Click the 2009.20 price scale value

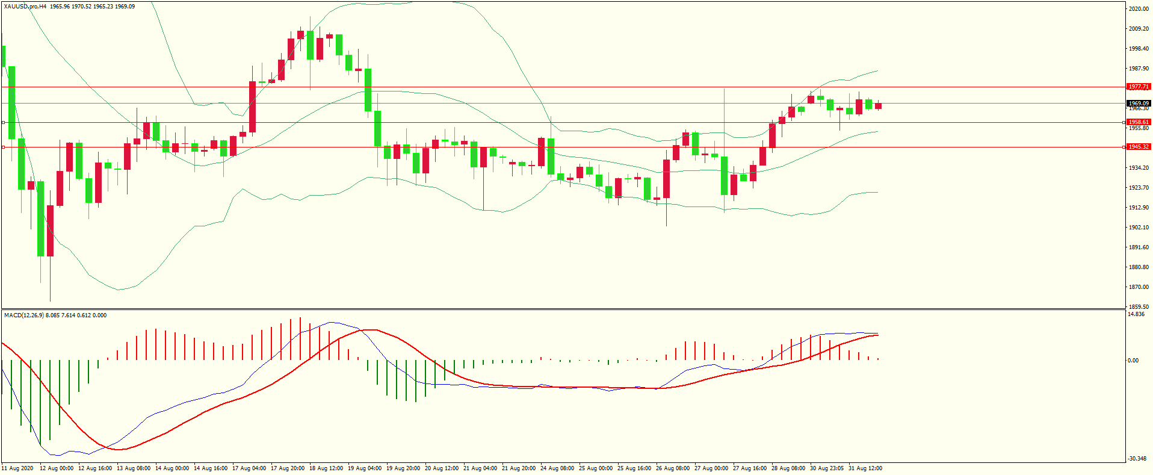point(1139,29)
